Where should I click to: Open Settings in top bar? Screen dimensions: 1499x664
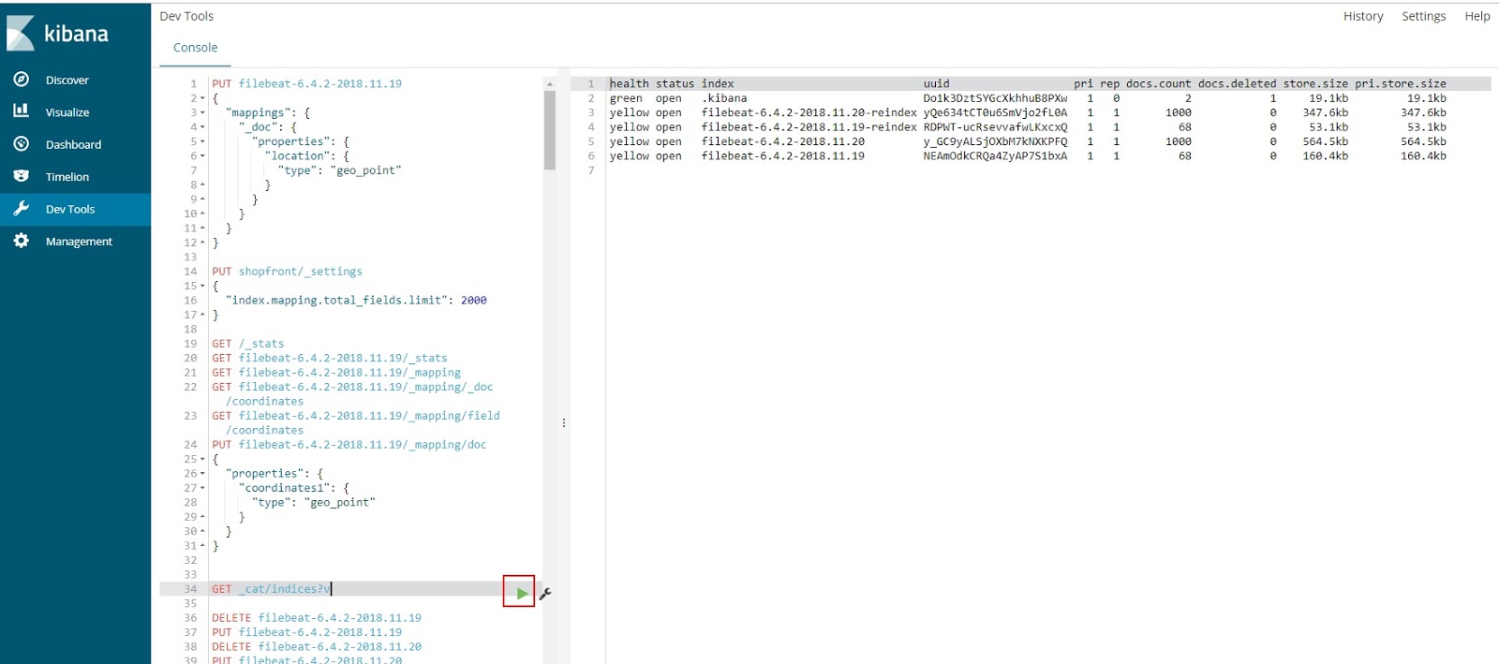click(1423, 16)
